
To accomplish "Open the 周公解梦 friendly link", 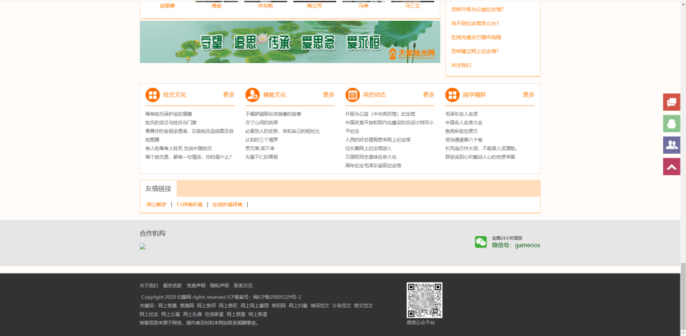I will (x=157, y=205).
